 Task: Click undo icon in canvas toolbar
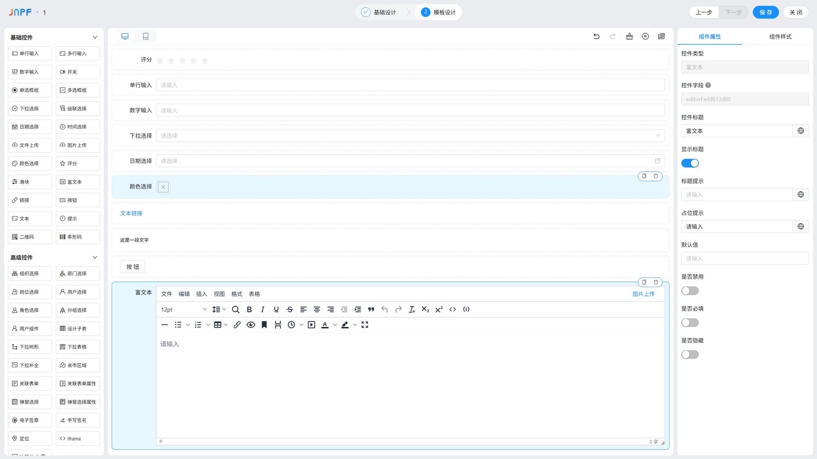pyautogui.click(x=597, y=36)
